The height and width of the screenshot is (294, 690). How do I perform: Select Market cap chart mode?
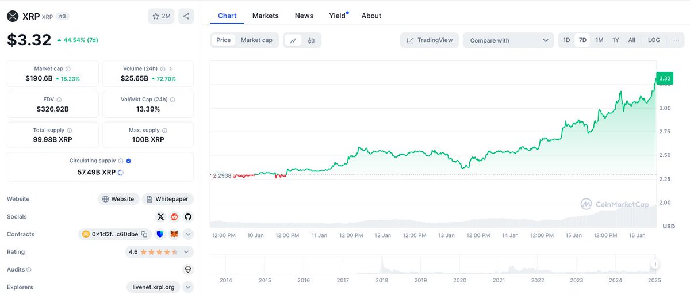pos(256,40)
